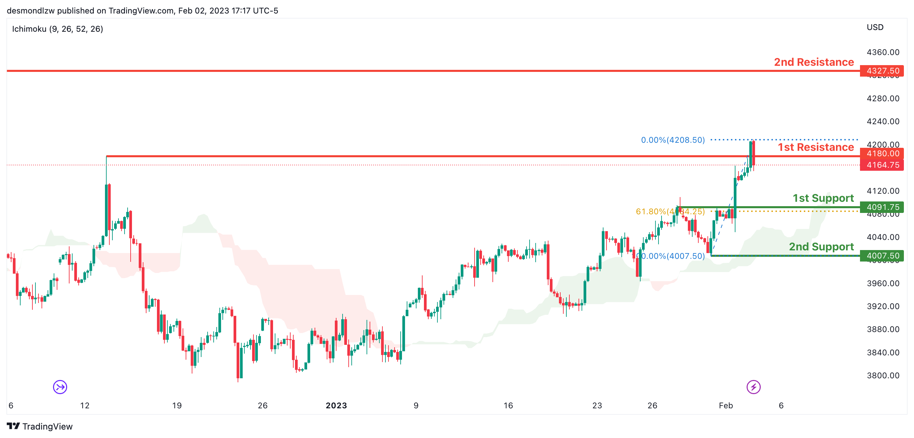This screenshot has width=914, height=438.
Task: Click the "1st Resistance" label
Action: [x=816, y=147]
